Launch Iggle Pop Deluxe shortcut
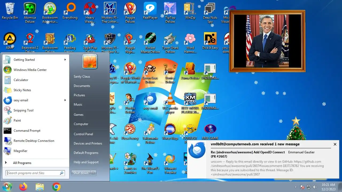 pyautogui.click(x=90, y=43)
